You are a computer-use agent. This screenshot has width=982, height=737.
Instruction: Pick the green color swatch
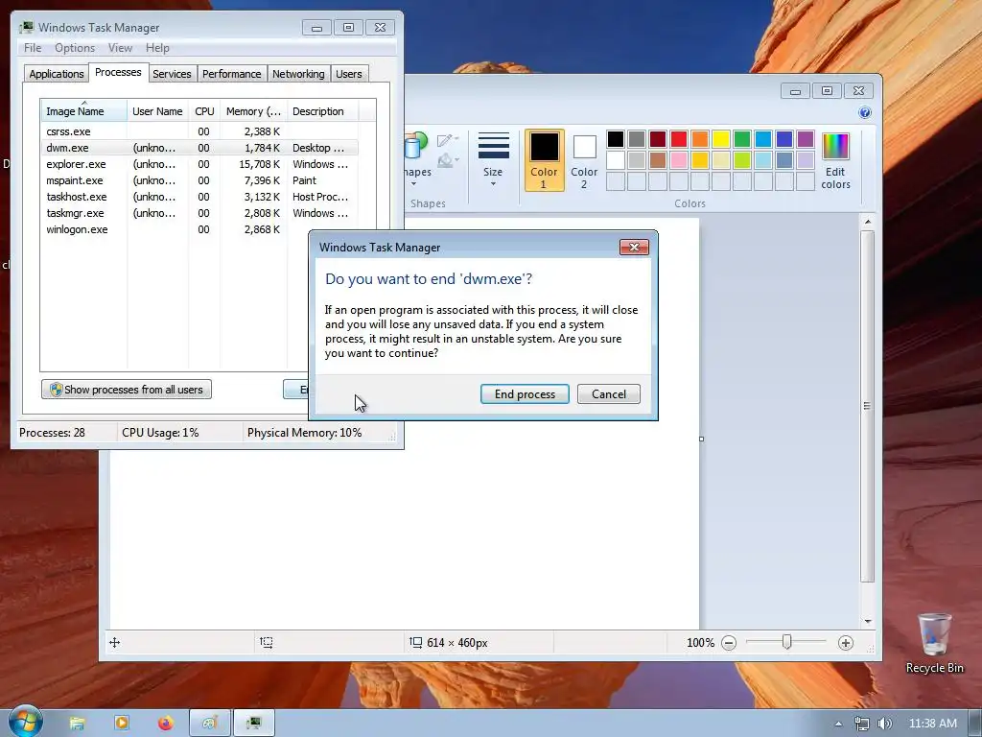tap(742, 139)
